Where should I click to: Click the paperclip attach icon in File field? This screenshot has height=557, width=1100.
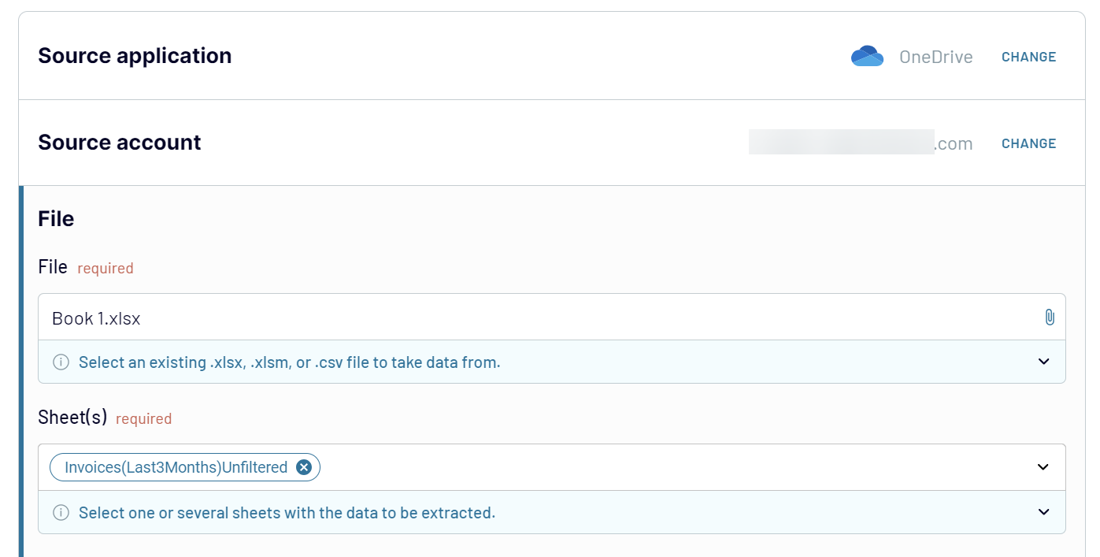(x=1049, y=317)
